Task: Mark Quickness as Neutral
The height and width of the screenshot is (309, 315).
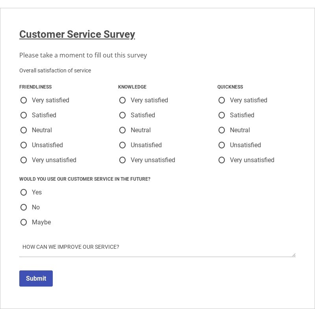Action: [222, 130]
